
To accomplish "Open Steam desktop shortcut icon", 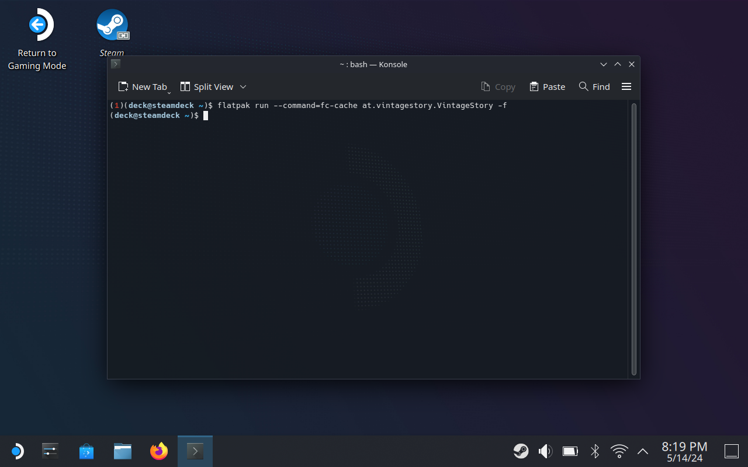I will pyautogui.click(x=112, y=26).
